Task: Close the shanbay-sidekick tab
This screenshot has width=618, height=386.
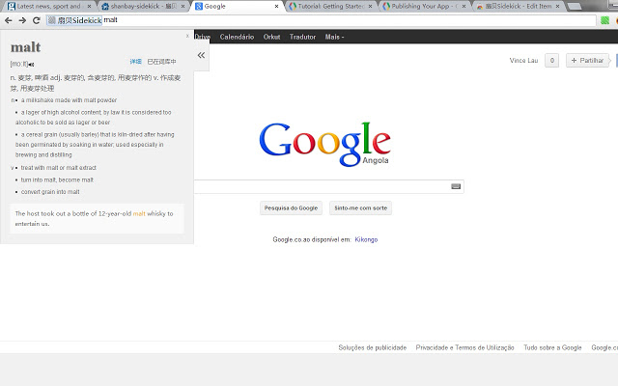Action: tap(183, 7)
